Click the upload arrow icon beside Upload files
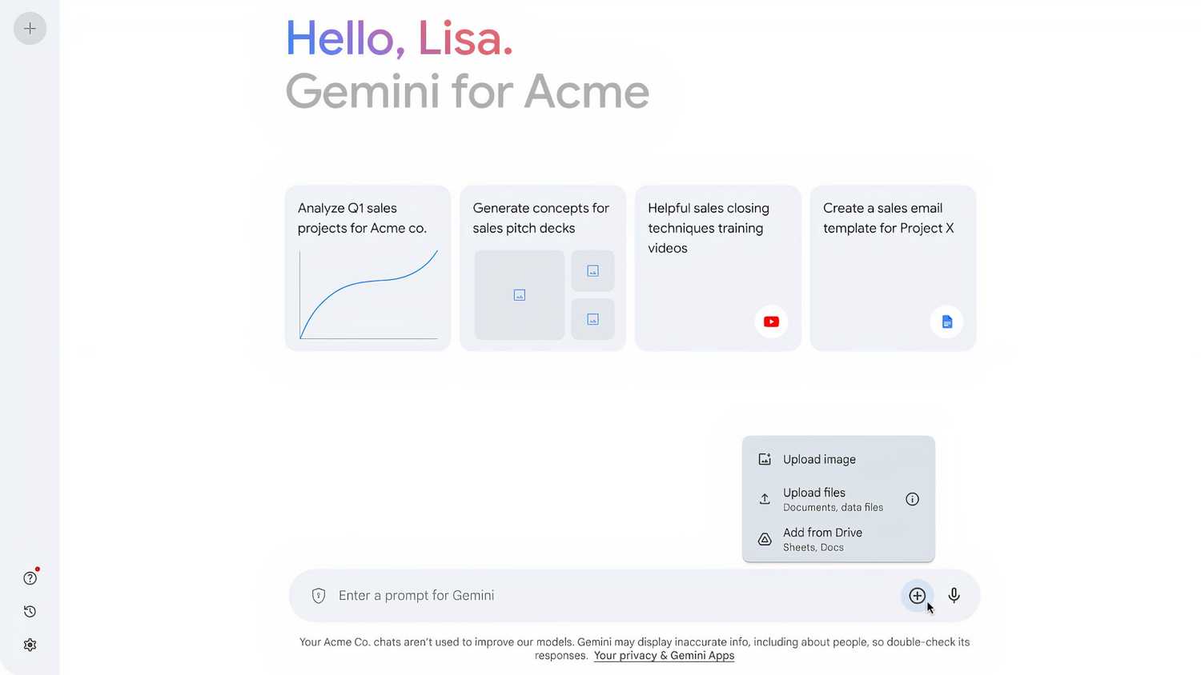 coord(765,499)
